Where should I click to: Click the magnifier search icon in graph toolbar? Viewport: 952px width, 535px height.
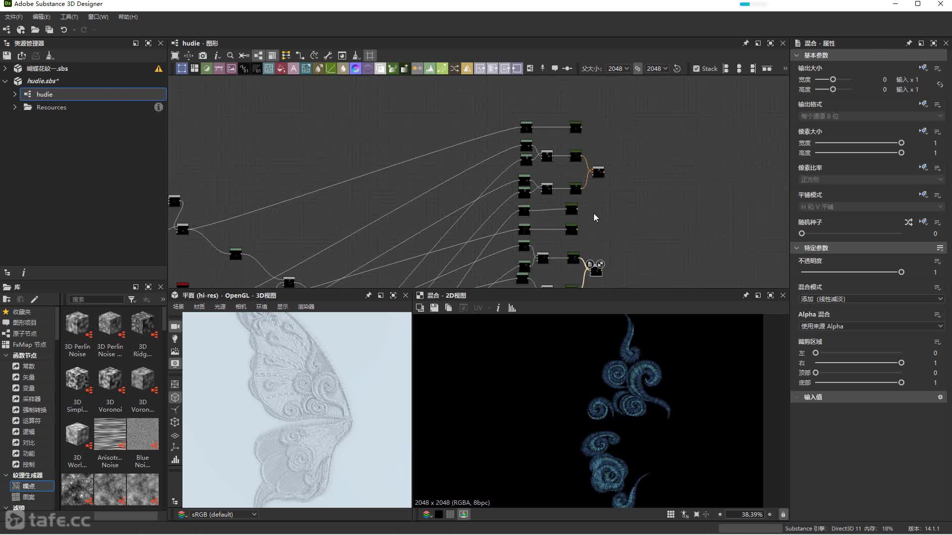230,55
